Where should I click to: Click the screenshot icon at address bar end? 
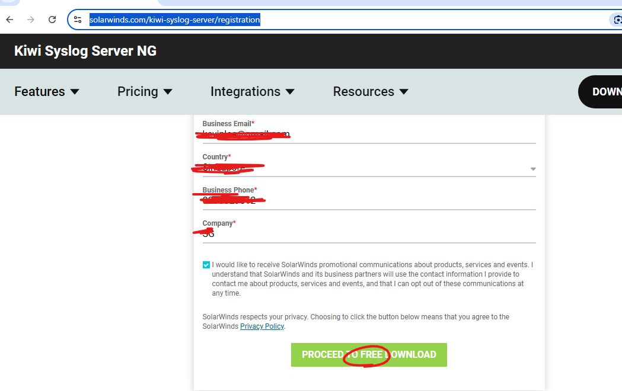[x=617, y=20]
